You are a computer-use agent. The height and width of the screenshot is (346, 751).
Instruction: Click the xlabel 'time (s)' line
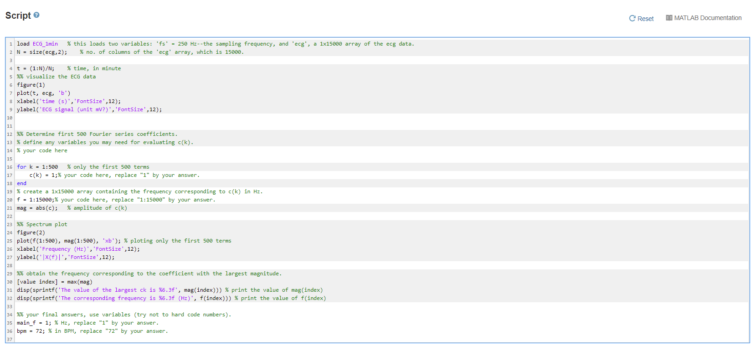click(x=69, y=101)
